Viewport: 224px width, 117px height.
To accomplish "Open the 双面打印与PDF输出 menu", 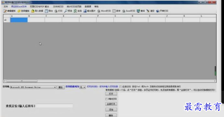I will tap(39, 6).
